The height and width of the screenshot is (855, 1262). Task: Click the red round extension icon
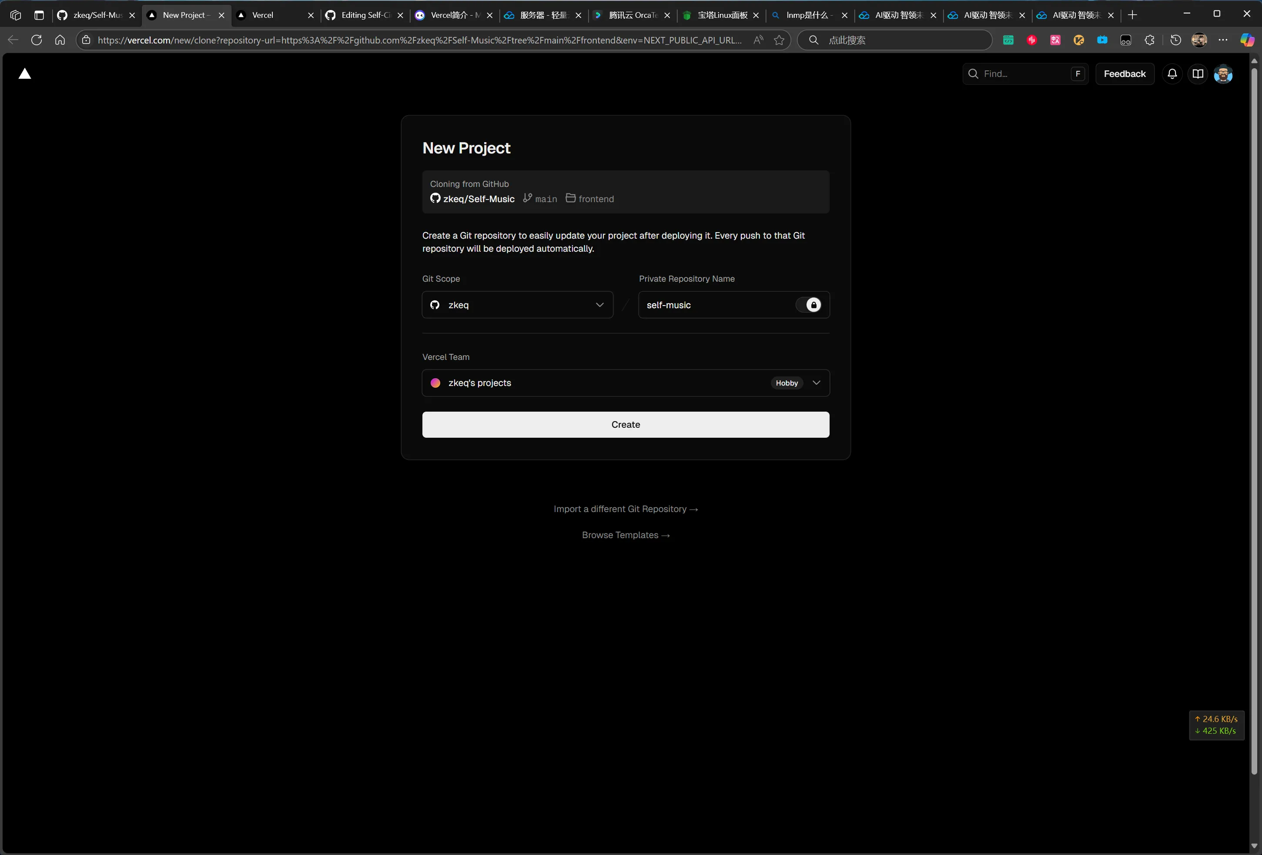point(1032,40)
